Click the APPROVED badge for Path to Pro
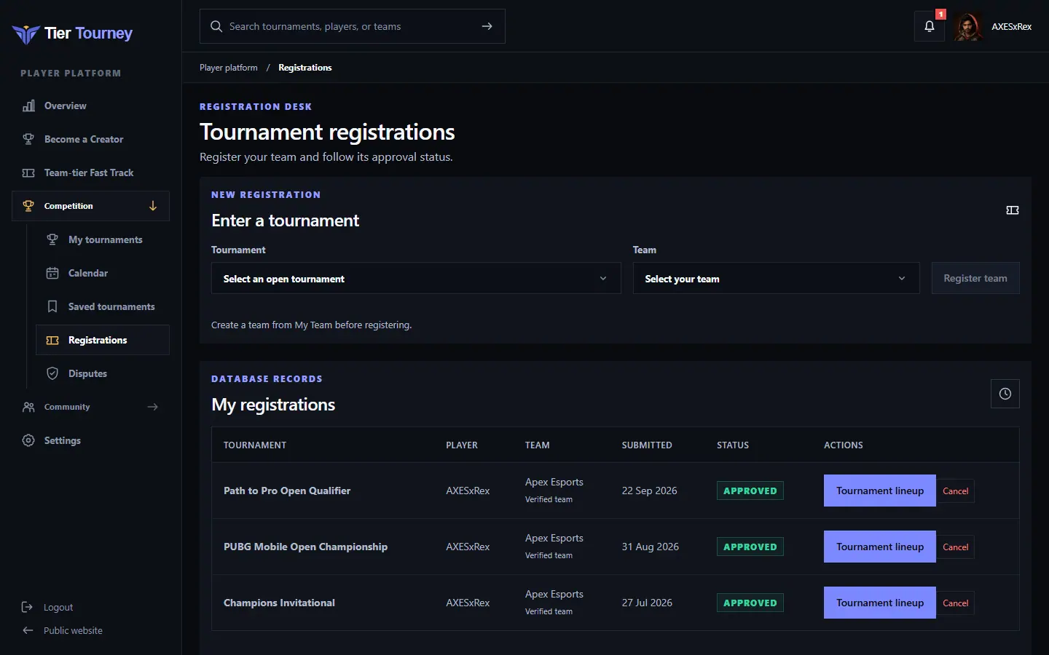 [750, 491]
